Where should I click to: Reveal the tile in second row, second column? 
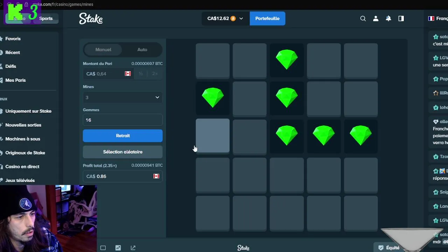coord(250,98)
